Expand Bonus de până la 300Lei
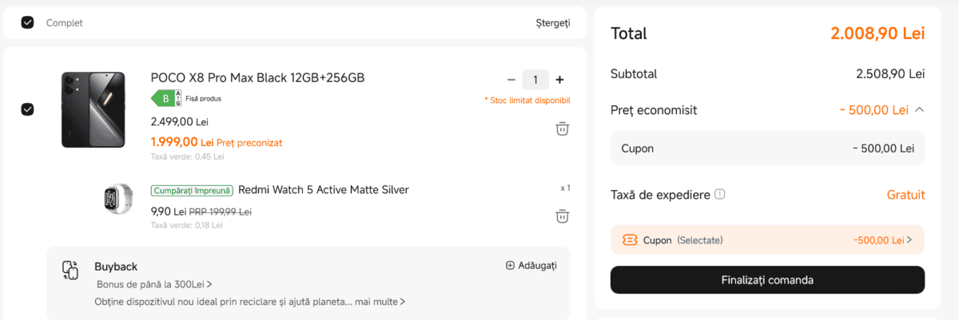 153,284
